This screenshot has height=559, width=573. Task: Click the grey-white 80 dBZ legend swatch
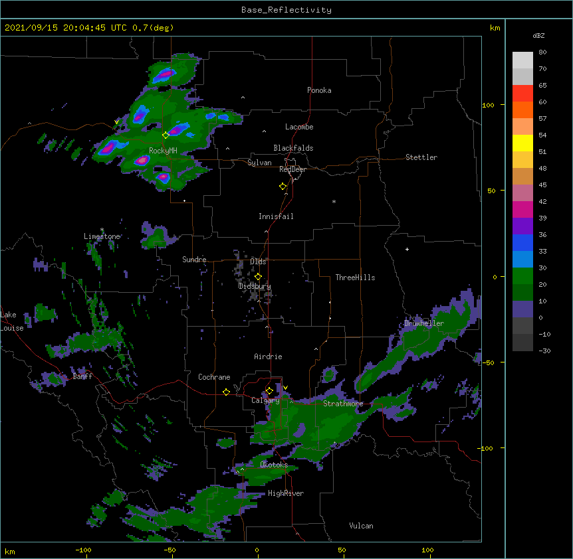(x=522, y=60)
